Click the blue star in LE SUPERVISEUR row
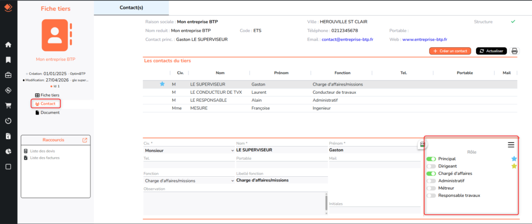Screen dimensions: 532x224 pyautogui.click(x=162, y=84)
